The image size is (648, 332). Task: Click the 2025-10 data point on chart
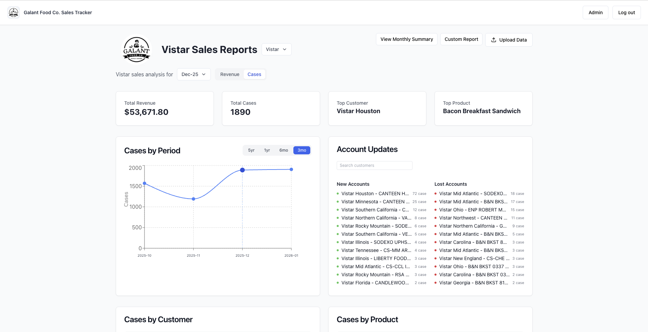tap(144, 183)
